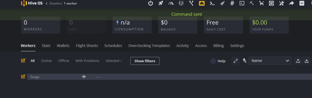Click the hashtag tags icon
This screenshot has width=312, height=98.
232,3
